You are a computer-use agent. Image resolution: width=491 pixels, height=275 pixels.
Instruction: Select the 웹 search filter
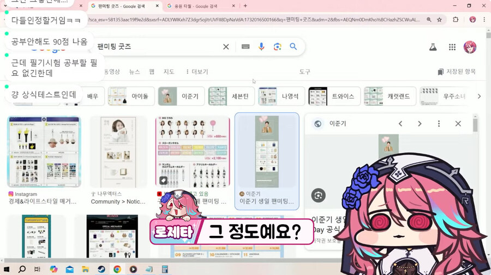[x=152, y=72]
